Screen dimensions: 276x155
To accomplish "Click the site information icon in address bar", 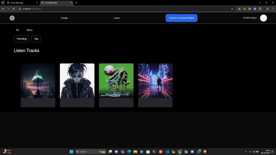I will (x=20, y=9).
